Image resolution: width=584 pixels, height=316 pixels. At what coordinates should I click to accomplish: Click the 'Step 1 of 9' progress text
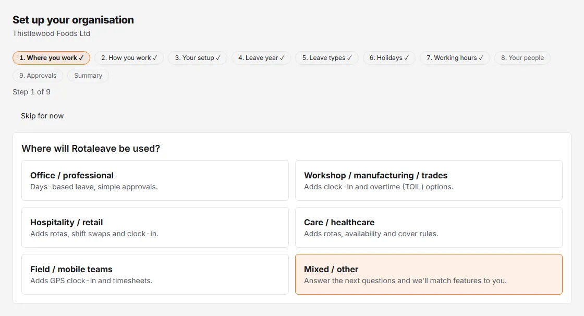[31, 92]
